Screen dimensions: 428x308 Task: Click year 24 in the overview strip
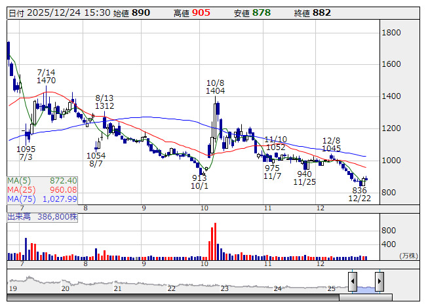(278, 288)
